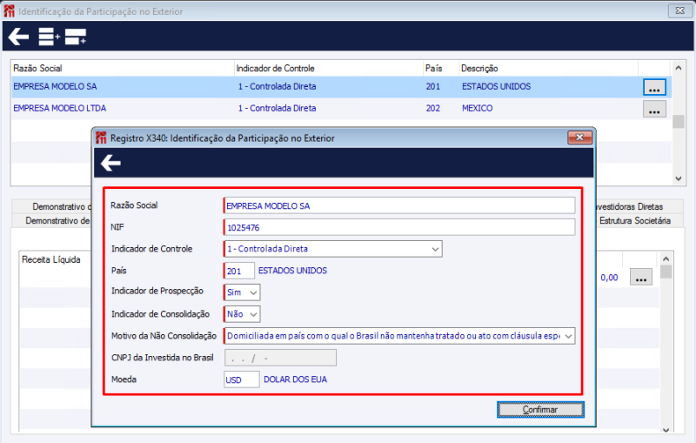
Task: Select the upper 'Demonstrativo d' tab
Action: [52, 206]
